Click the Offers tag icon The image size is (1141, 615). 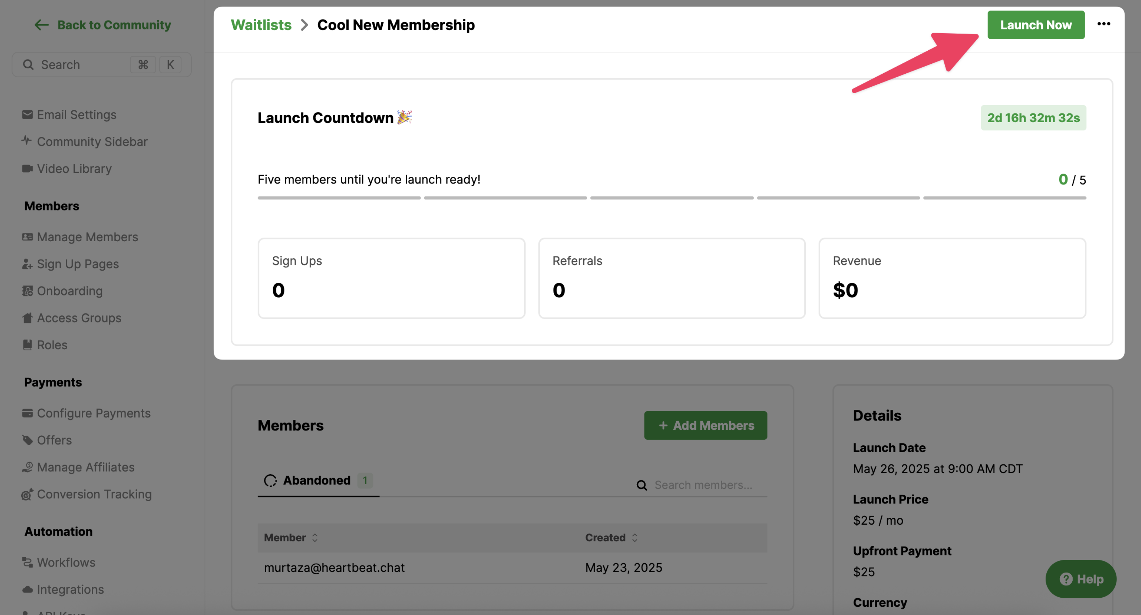pos(28,440)
